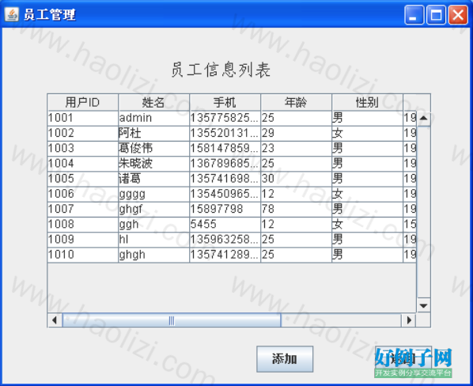Click the name cell hl
Viewport: 473px width, 386px height.
(154, 240)
